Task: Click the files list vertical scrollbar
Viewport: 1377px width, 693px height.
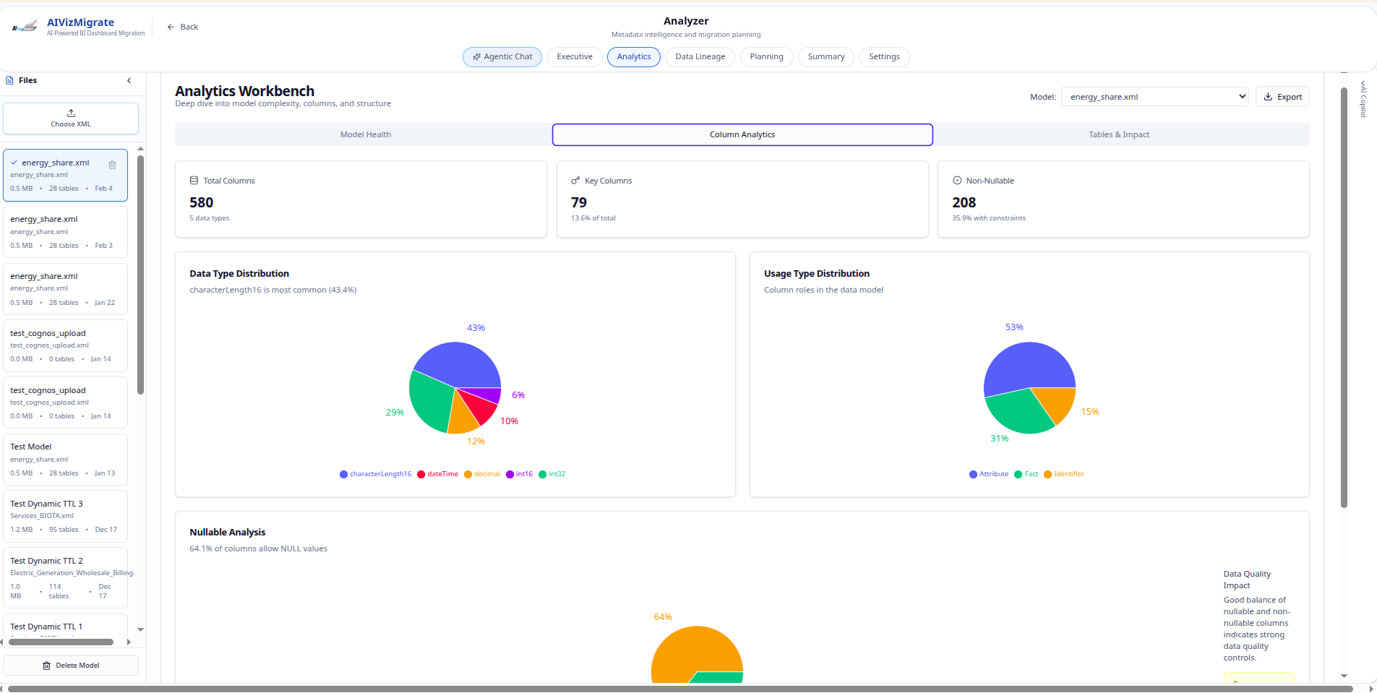Action: 140,275
